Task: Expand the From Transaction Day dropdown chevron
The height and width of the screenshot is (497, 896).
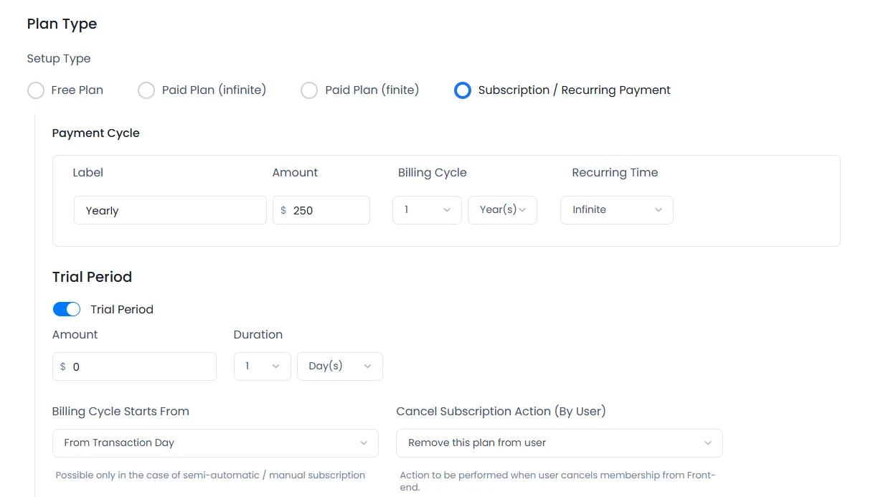Action: click(364, 442)
